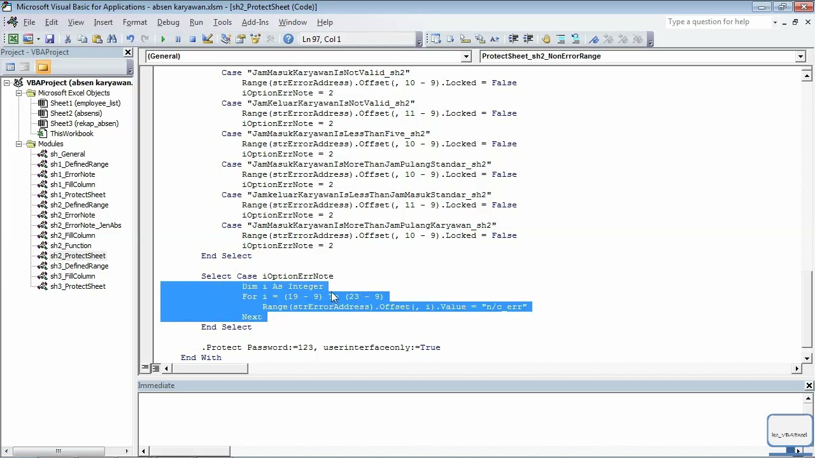Select Sheet2 (absensi) in project tree
815x458 pixels.
point(76,113)
